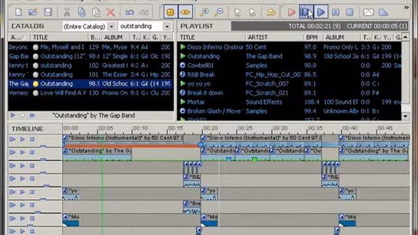The image size is (418, 235).
Task: Zoom out of the timeline
Action: pos(219,12)
